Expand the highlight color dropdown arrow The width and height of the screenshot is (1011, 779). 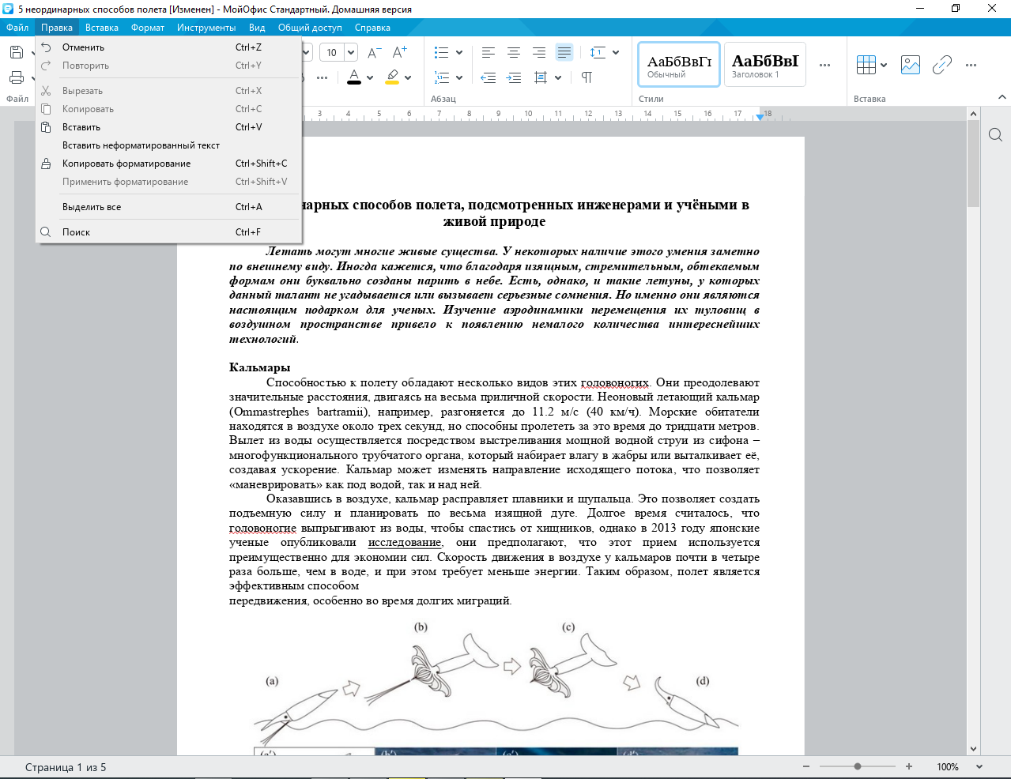point(408,77)
